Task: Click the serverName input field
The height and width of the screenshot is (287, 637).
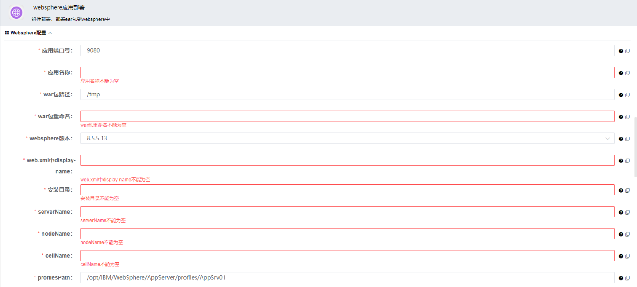Action: click(347, 212)
